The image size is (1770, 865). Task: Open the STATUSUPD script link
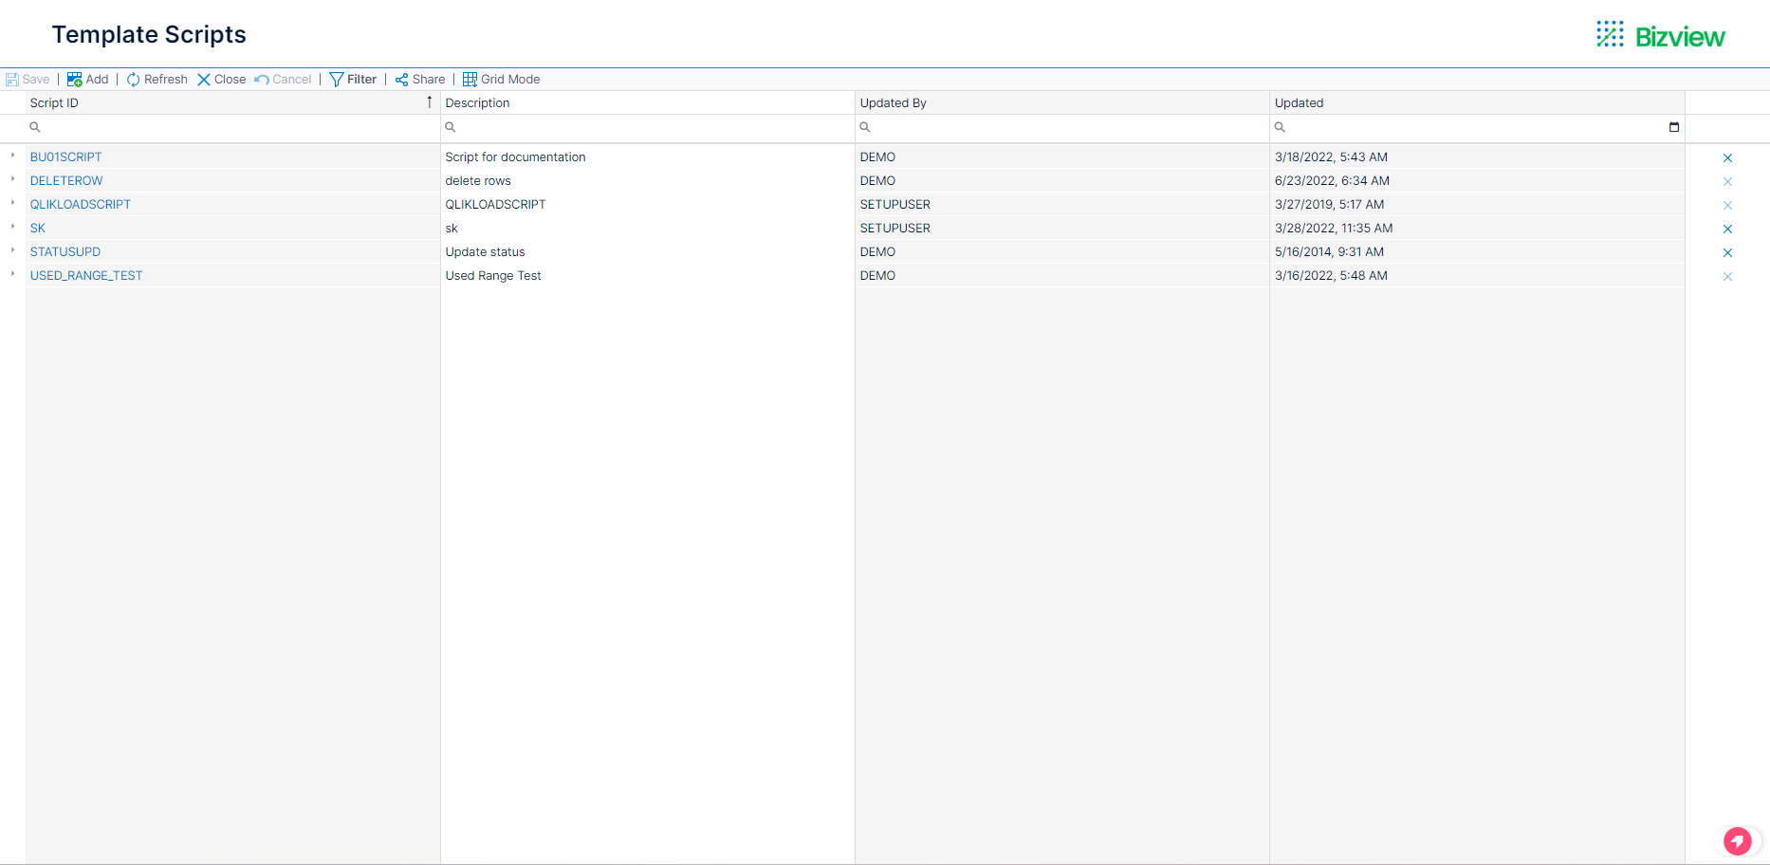click(x=65, y=252)
